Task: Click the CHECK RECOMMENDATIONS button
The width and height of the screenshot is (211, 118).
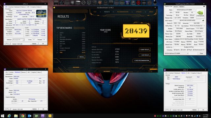Action: coord(141,60)
